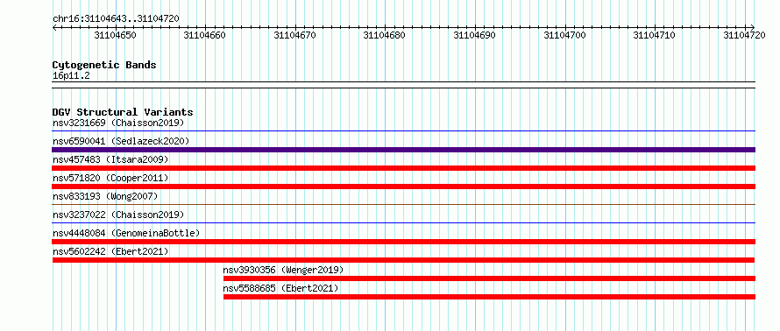Click ruler position 31104700
The height and width of the screenshot is (331, 780).
[x=564, y=35]
